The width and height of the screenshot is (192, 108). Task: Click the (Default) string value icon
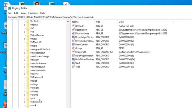point(73,26)
